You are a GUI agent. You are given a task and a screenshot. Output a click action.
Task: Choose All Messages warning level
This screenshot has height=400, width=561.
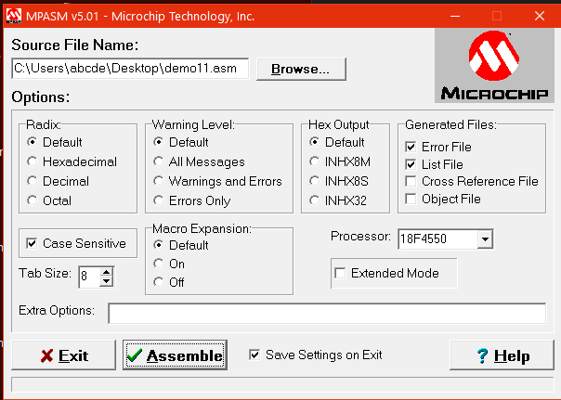(159, 161)
